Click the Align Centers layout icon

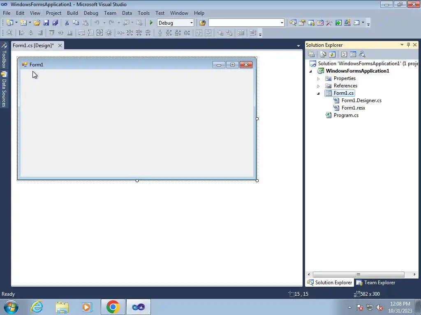[31, 33]
